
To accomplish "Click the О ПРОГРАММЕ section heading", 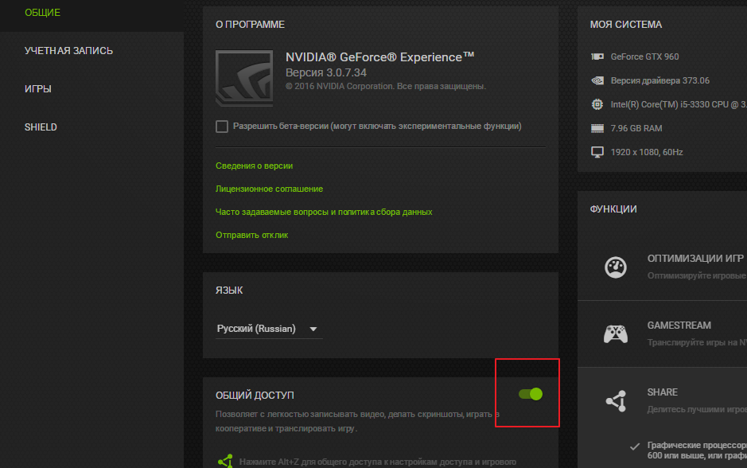I will click(x=250, y=25).
